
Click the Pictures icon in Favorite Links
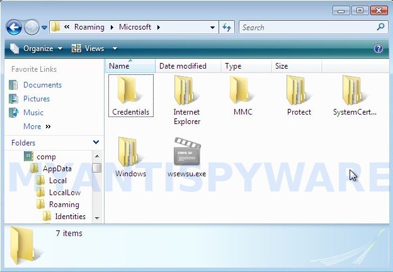click(x=13, y=99)
